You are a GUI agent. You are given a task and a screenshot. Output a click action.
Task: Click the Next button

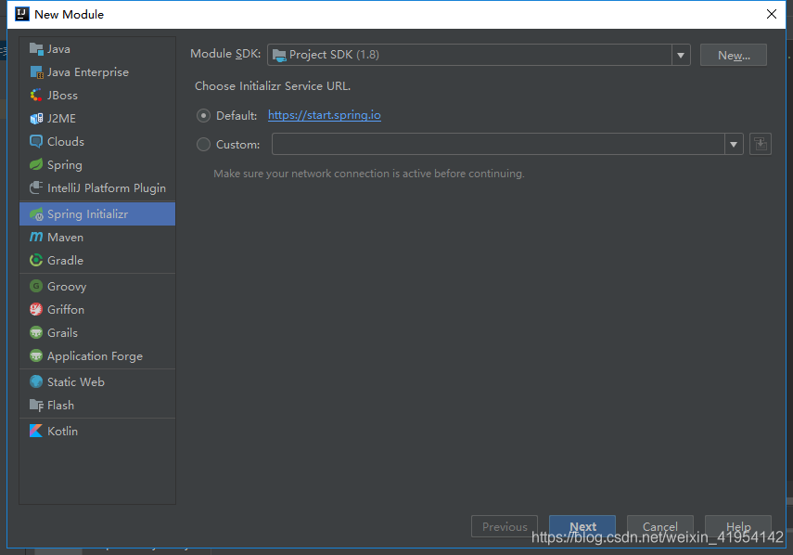point(582,526)
